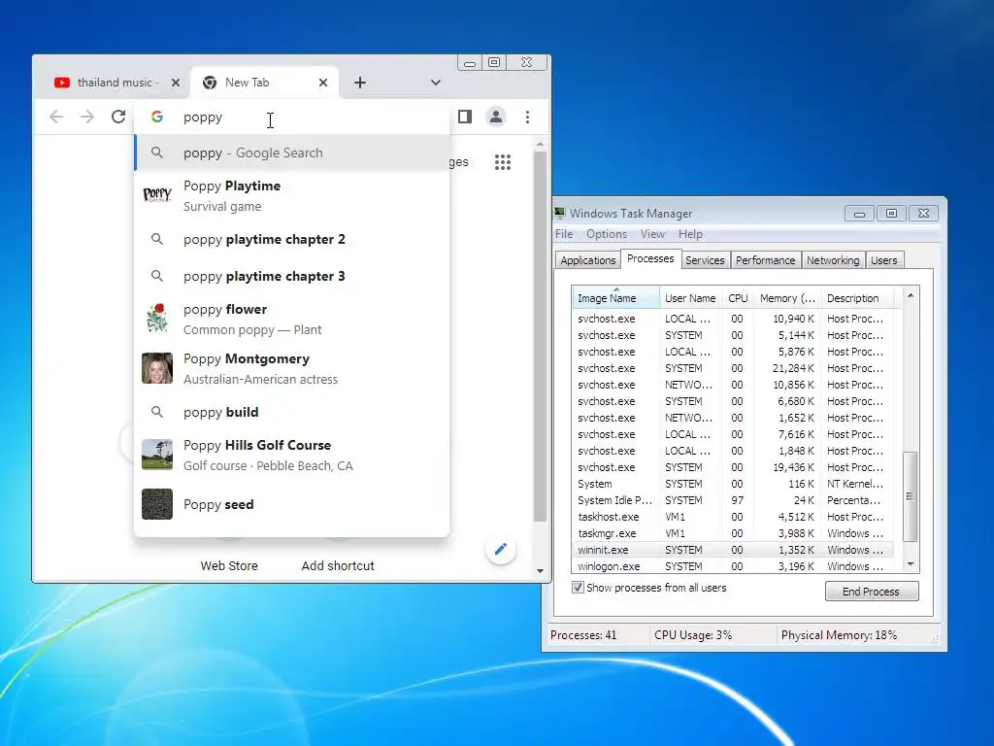Close the New Tab tab
994x746 pixels.
click(x=323, y=83)
